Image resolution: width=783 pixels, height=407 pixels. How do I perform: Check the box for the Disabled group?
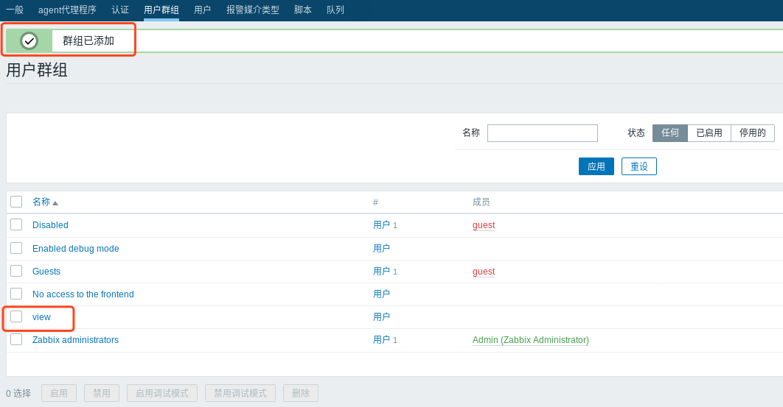tap(16, 224)
